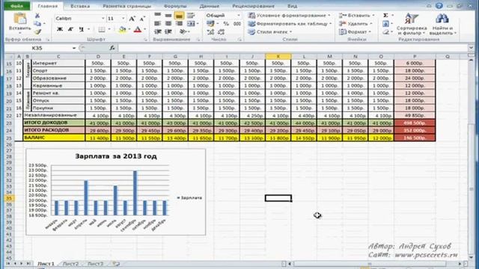Open Delete cells (Удалить) dropdown

[x=356, y=23]
